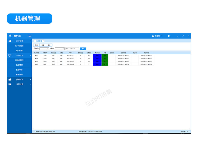Click the hamburger menu icon beside 客户端
The width and height of the screenshot is (198, 148).
tap(30, 36)
